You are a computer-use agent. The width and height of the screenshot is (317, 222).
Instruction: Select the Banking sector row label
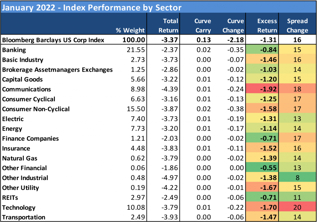click(x=14, y=50)
